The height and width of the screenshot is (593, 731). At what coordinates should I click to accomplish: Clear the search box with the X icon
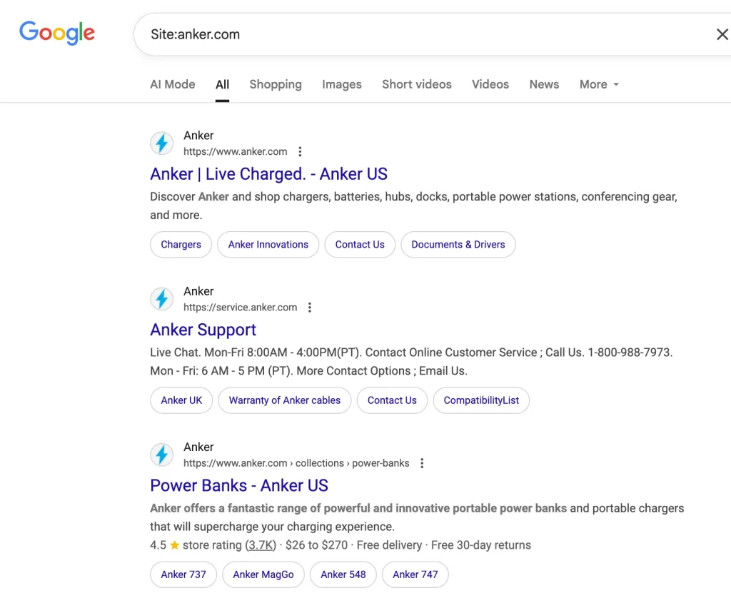click(x=722, y=34)
